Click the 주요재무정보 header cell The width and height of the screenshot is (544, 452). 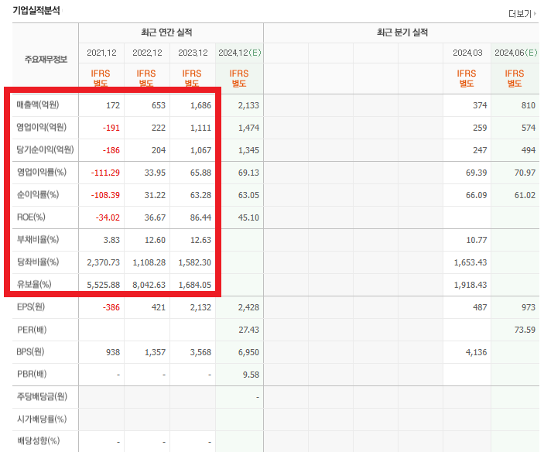[46, 60]
